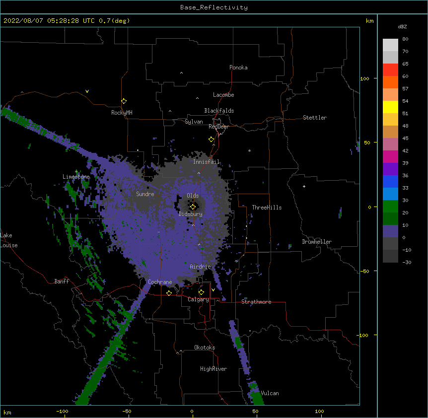Click the Drumheller city label
This screenshot has width=428, height=418.
(317, 242)
